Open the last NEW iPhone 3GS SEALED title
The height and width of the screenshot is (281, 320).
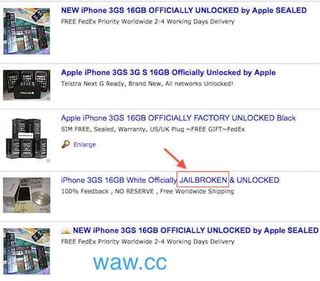(x=196, y=231)
